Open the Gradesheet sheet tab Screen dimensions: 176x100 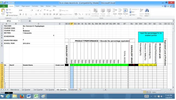[73, 90]
